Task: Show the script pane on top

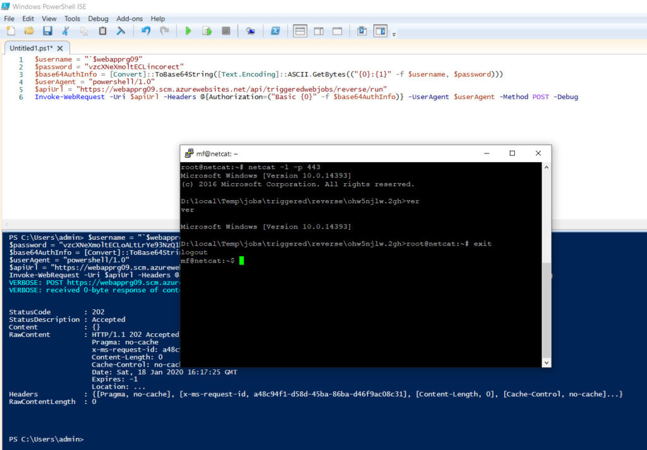Action: tap(300, 31)
